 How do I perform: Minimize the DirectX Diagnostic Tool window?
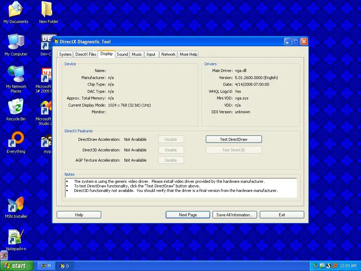[x=288, y=42]
